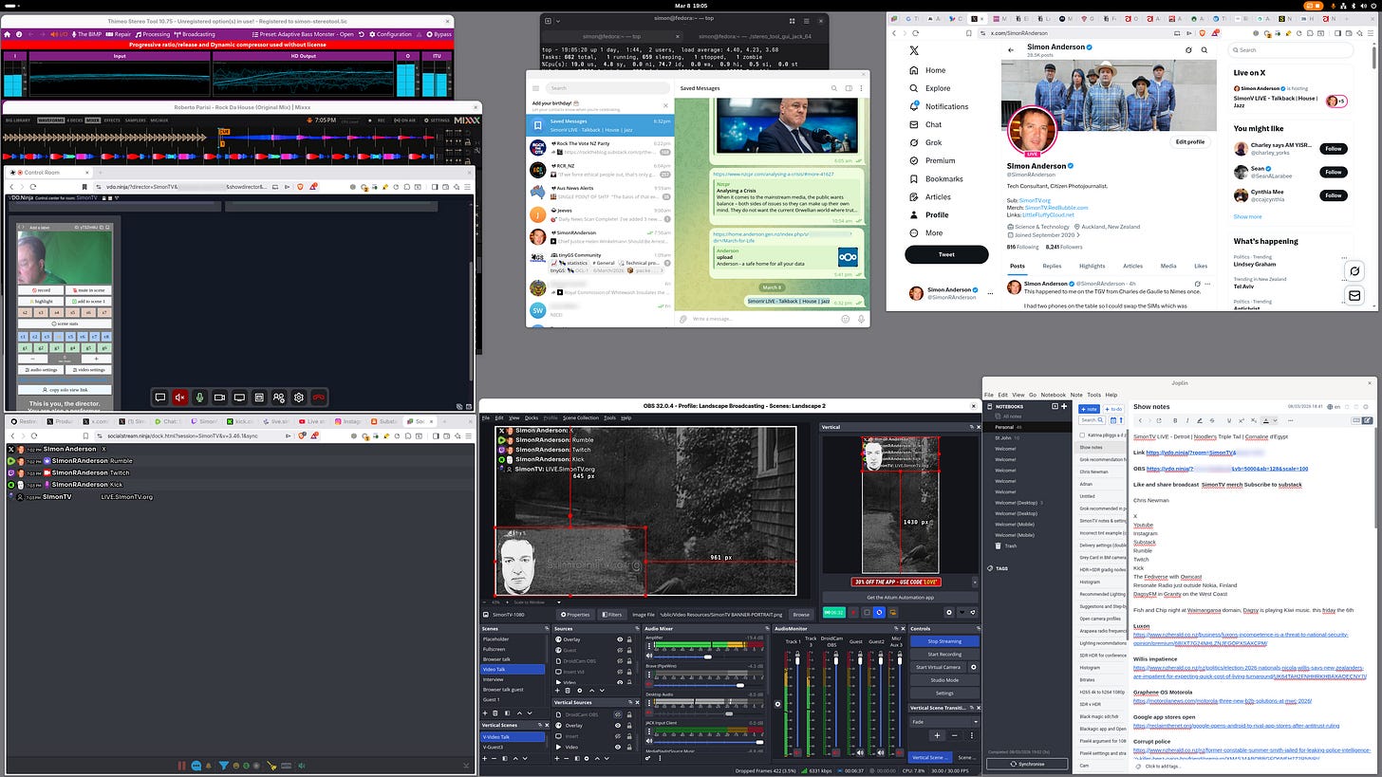1382x777 pixels.
Task: Open emoji picker in Telegram message box
Action: click(846, 319)
